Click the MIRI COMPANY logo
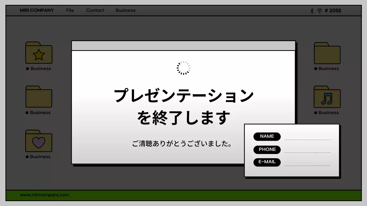This screenshot has width=367, height=206. (x=36, y=10)
